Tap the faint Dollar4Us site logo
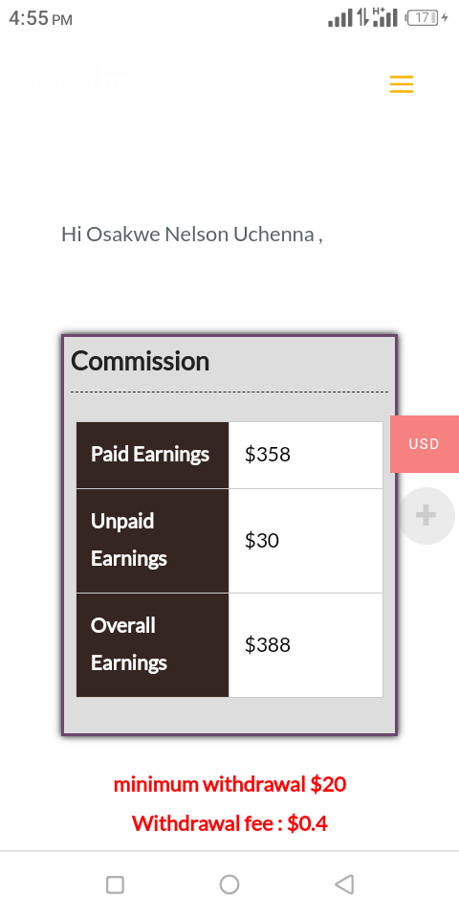The width and height of the screenshot is (459, 919). coord(78,82)
